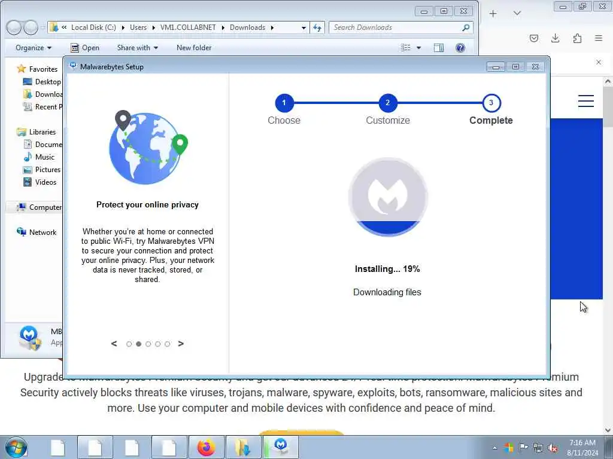This screenshot has height=459, width=613.
Task: Click step 2 Customize circle
Action: [387, 103]
